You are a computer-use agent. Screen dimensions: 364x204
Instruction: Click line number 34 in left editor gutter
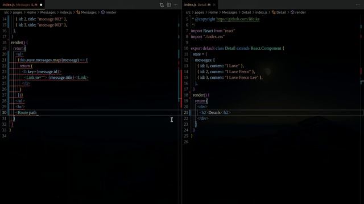(4, 136)
